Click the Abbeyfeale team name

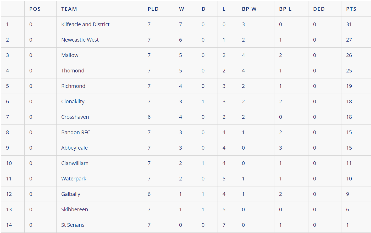74,148
